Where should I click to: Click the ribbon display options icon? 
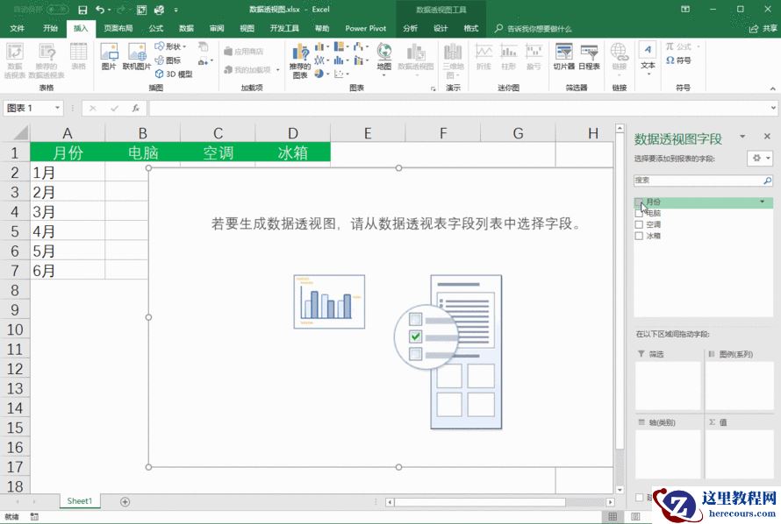coord(685,10)
